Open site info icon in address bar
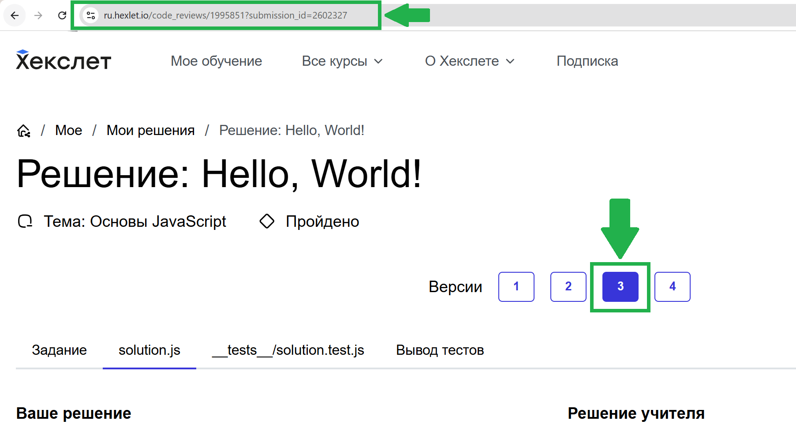Viewport: 796px width, 432px height. (91, 15)
